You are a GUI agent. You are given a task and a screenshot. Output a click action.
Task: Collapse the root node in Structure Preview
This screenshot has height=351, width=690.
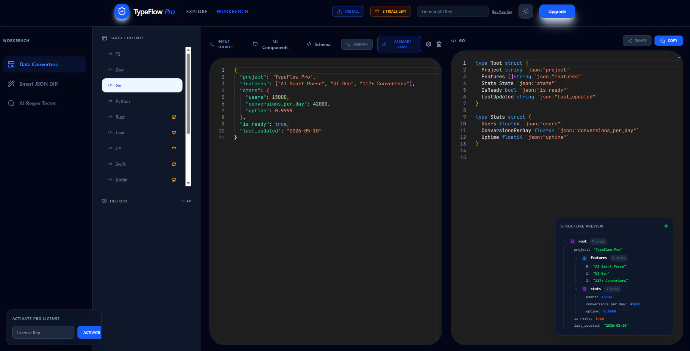(564, 241)
